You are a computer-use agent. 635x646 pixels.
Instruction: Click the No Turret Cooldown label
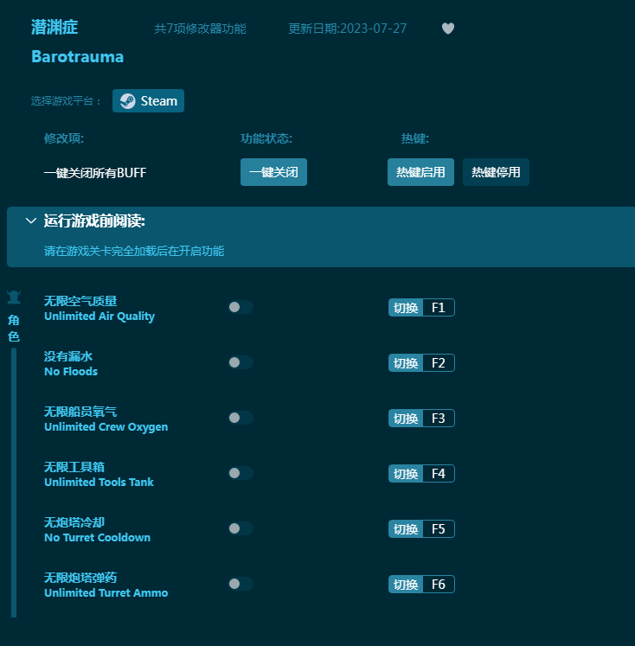(97, 538)
